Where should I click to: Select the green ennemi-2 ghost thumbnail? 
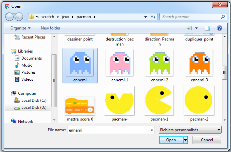(x=159, y=63)
